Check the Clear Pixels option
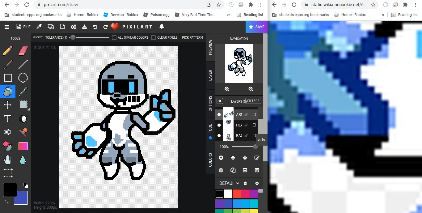Viewport: 422px width, 213px height. (x=153, y=37)
